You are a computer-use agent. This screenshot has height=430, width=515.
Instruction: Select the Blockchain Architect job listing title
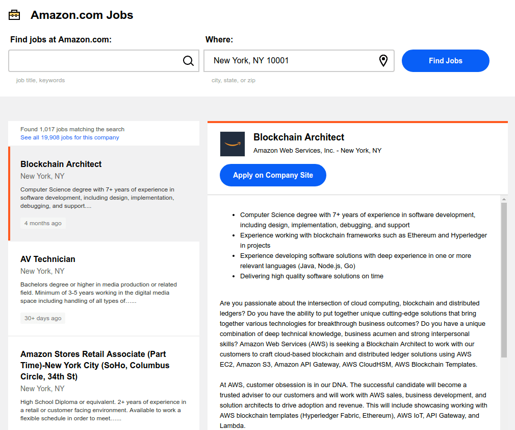click(x=61, y=164)
